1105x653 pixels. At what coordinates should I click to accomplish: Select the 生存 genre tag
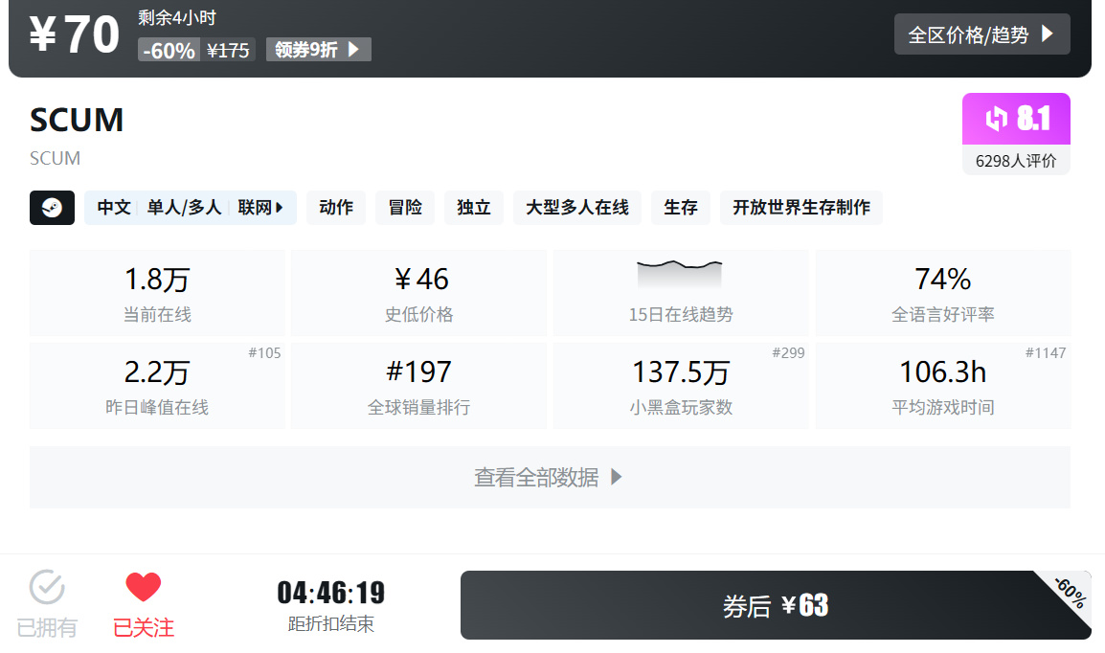(681, 208)
